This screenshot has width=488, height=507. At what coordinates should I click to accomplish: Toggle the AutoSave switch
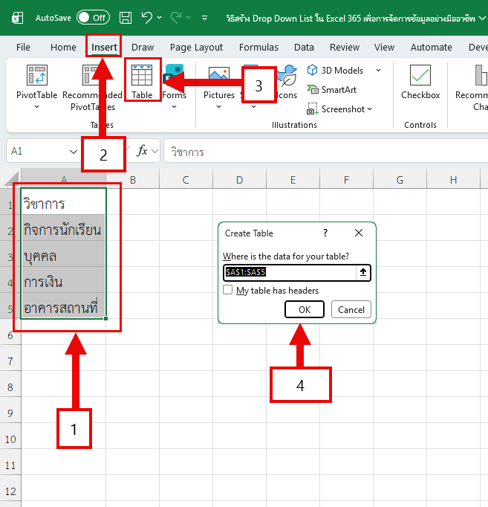93,17
